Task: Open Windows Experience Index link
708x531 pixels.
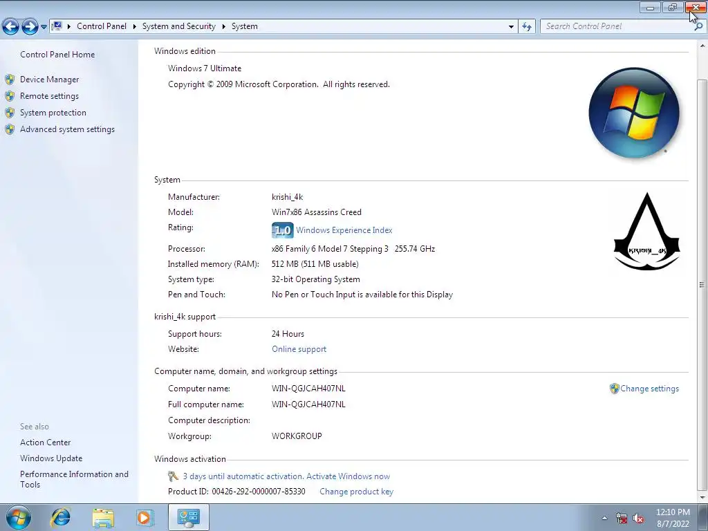Action: [x=344, y=230]
